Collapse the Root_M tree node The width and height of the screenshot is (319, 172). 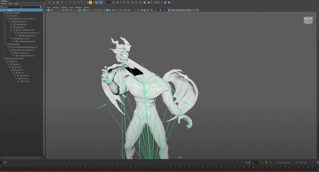pos(7,61)
